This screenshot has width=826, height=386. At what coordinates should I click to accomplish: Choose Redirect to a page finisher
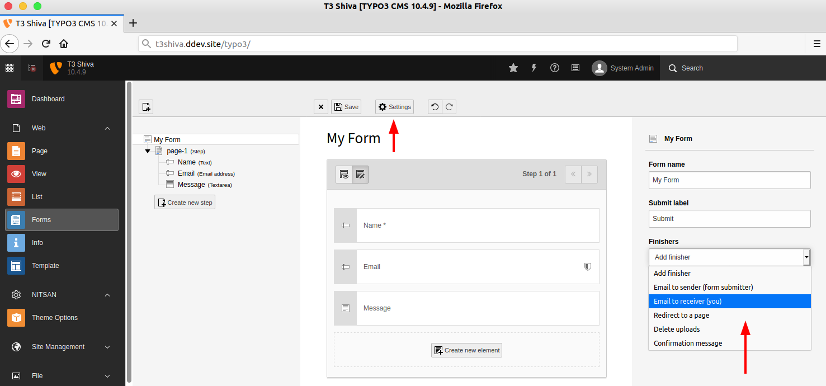730,315
